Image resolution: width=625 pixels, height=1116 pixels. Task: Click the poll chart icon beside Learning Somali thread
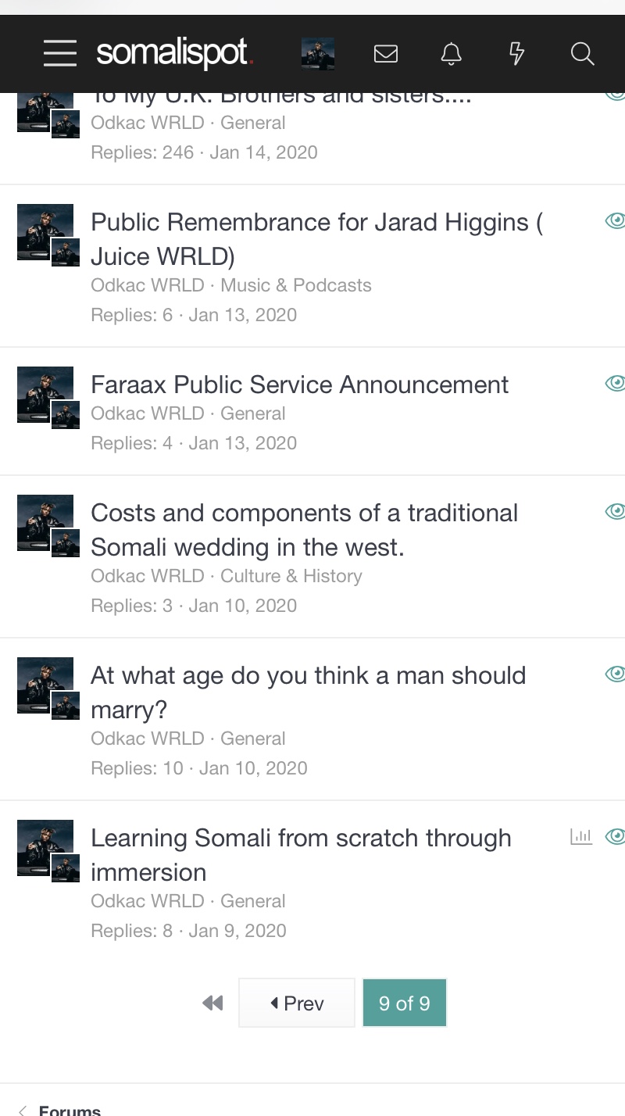point(581,837)
